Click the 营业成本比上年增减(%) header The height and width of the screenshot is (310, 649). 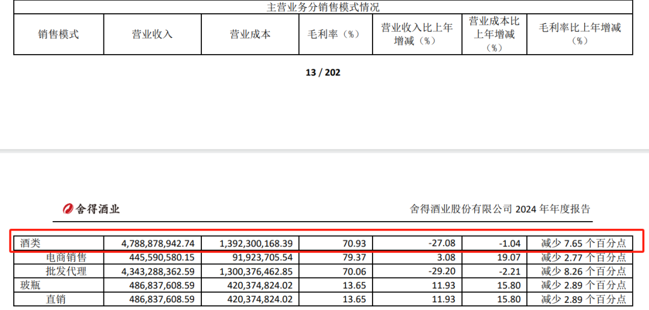pyautogui.click(x=494, y=34)
